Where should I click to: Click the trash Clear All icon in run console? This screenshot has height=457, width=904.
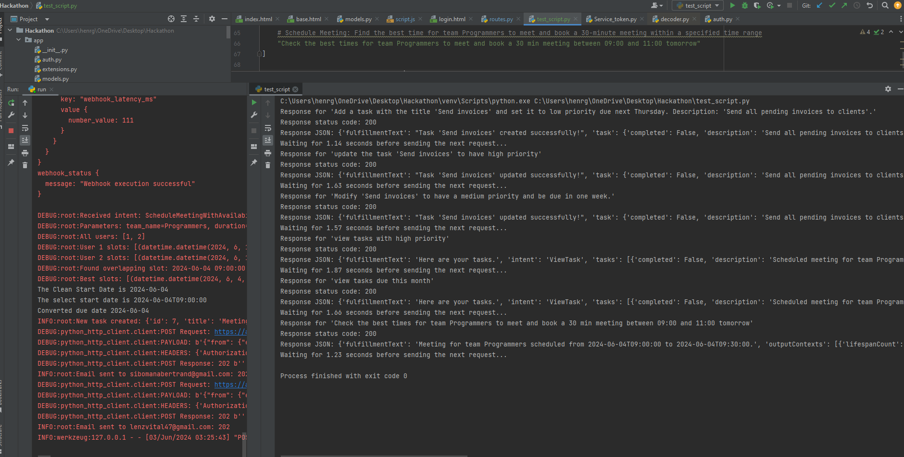[25, 165]
